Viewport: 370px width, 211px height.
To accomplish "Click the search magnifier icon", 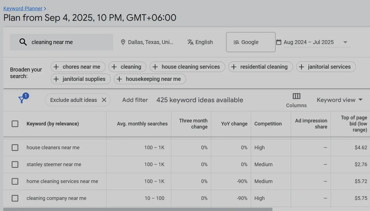I will [23, 42].
